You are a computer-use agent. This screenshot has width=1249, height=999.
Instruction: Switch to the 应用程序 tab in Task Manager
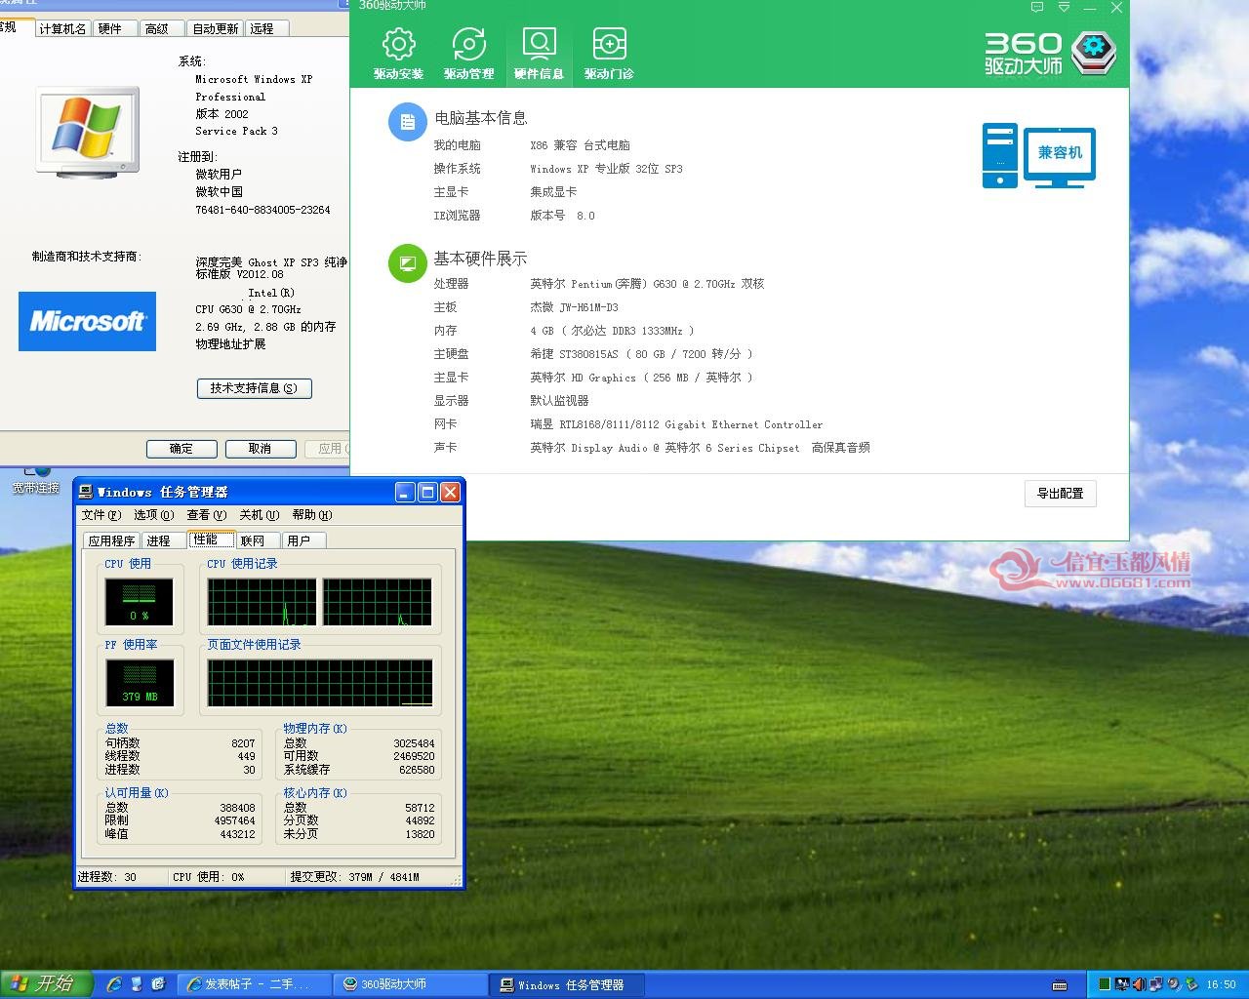(111, 540)
